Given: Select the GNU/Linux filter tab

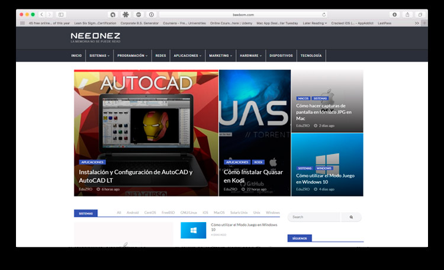Looking at the screenshot, I should [x=189, y=213].
